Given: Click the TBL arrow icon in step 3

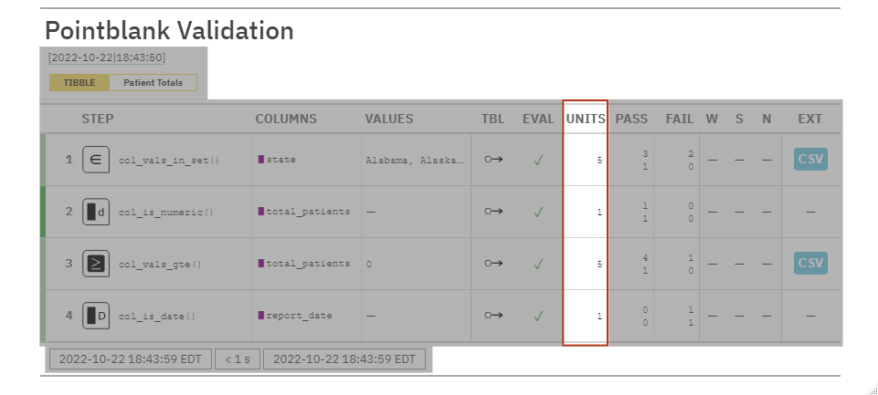Looking at the screenshot, I should 493,265.
